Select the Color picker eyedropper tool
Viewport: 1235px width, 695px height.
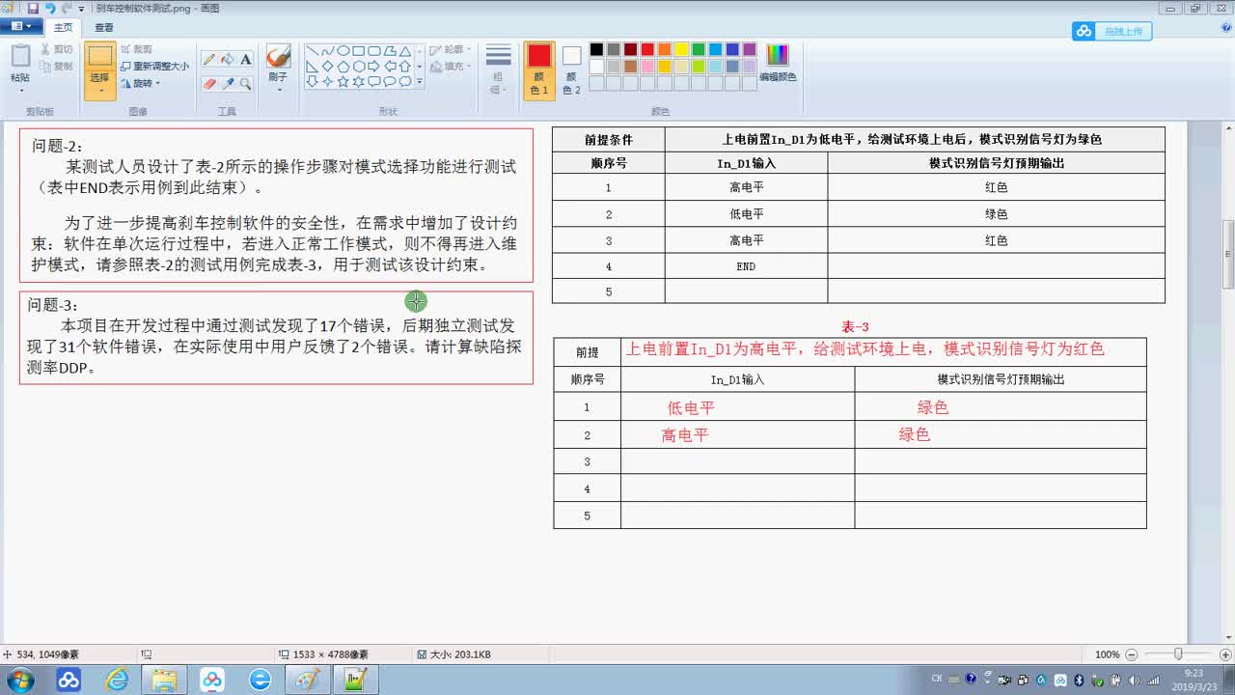pyautogui.click(x=228, y=84)
